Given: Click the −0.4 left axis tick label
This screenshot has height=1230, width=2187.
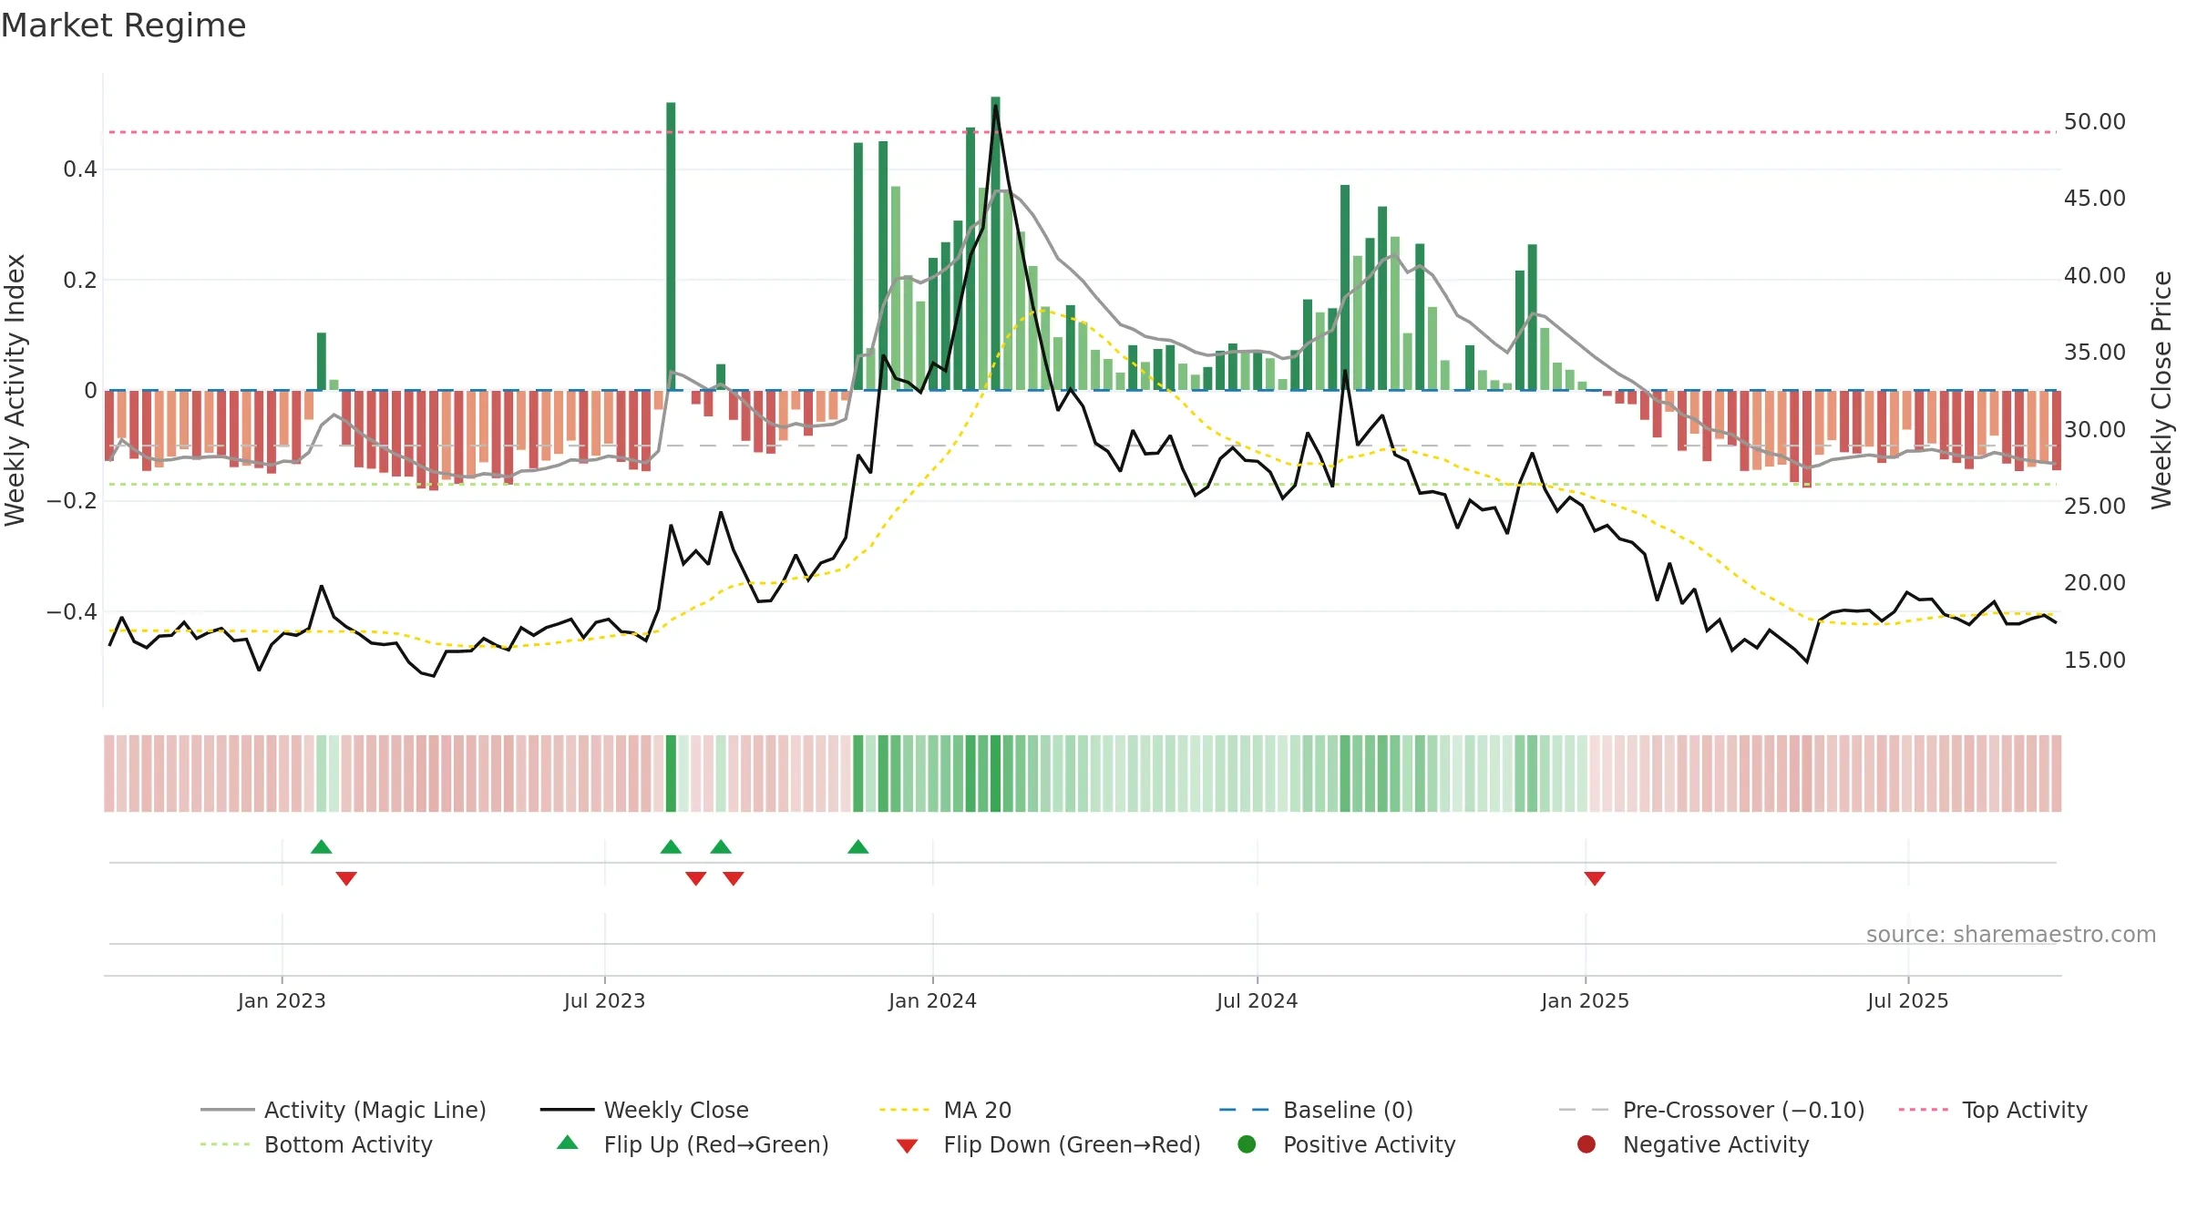Looking at the screenshot, I should pos(71,611).
